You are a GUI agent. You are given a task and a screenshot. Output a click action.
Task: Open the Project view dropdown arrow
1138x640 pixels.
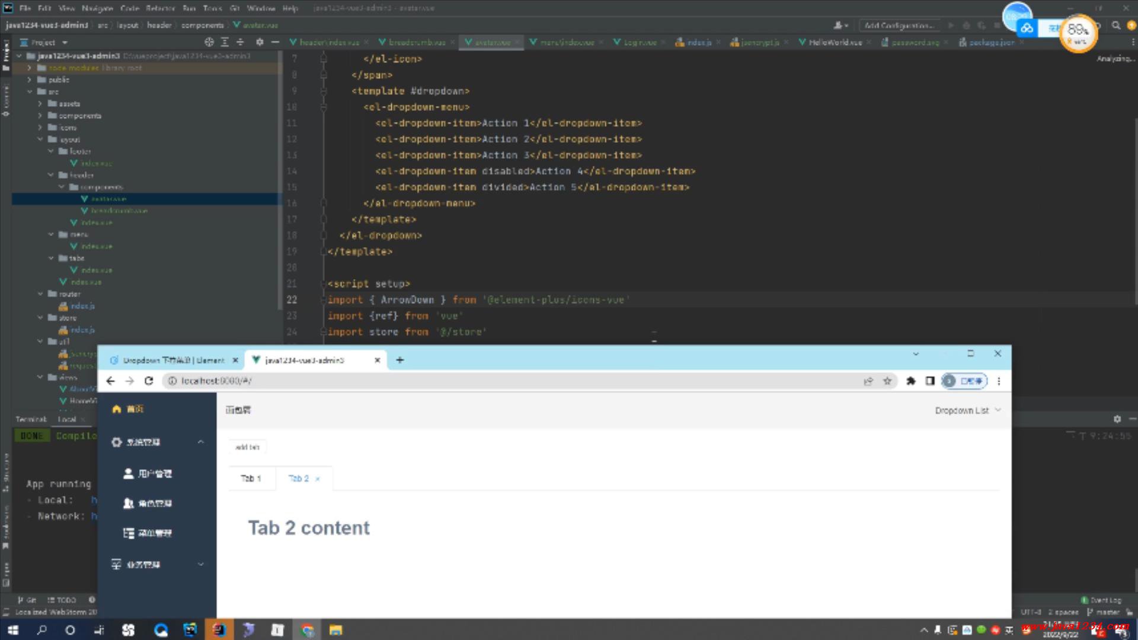coord(65,43)
